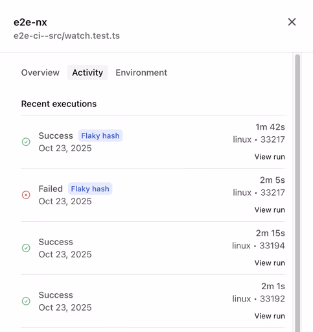Click Oct 23, 2025 date on Failed row

click(65, 202)
